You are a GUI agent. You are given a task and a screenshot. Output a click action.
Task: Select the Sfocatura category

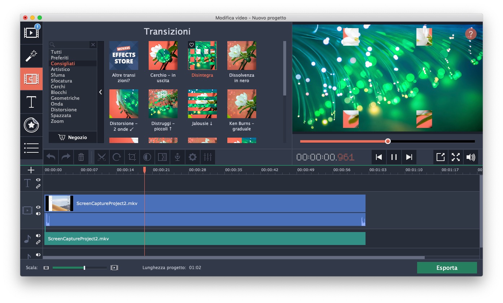[61, 81]
